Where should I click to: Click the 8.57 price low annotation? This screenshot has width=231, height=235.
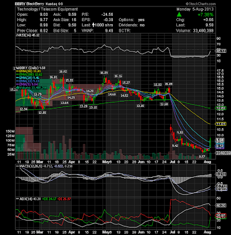pos(202,157)
